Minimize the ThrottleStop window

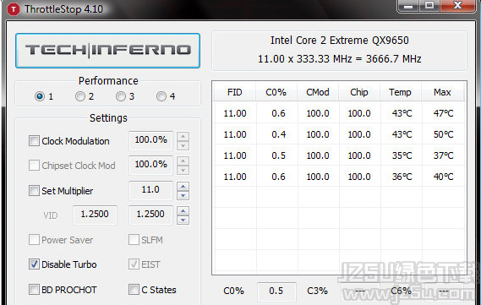pyautogui.click(x=408, y=6)
